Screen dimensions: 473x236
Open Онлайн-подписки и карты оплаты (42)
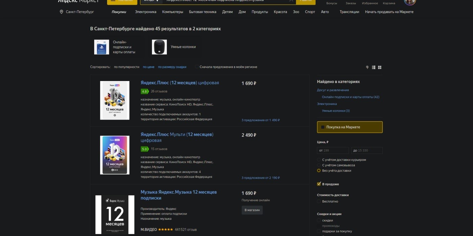coord(351,97)
